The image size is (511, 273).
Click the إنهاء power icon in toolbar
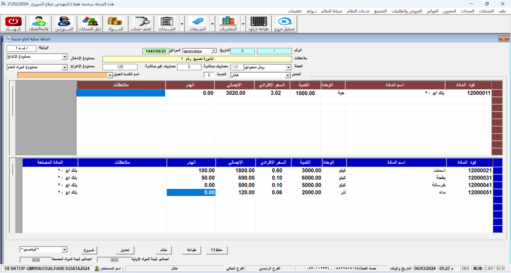[x=13, y=24]
